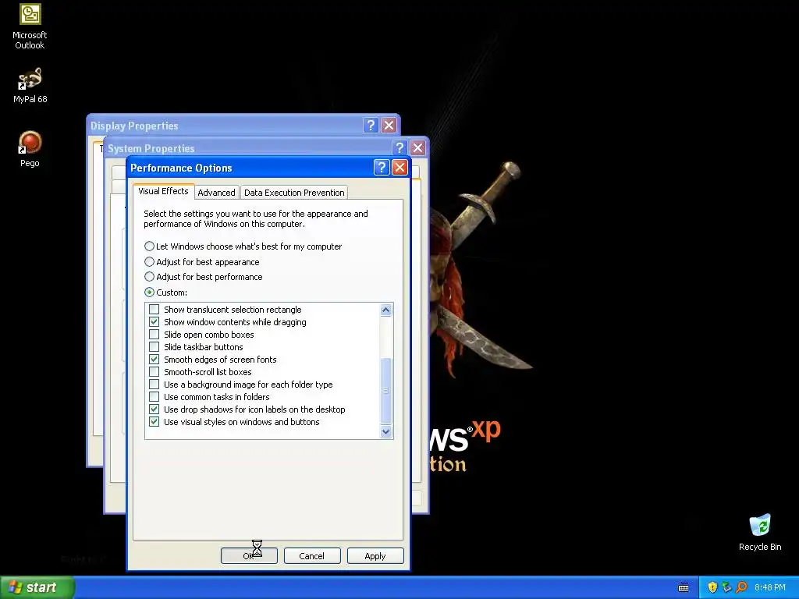Image resolution: width=799 pixels, height=599 pixels.
Task: Click the orange magnifier tray icon
Action: point(741,587)
